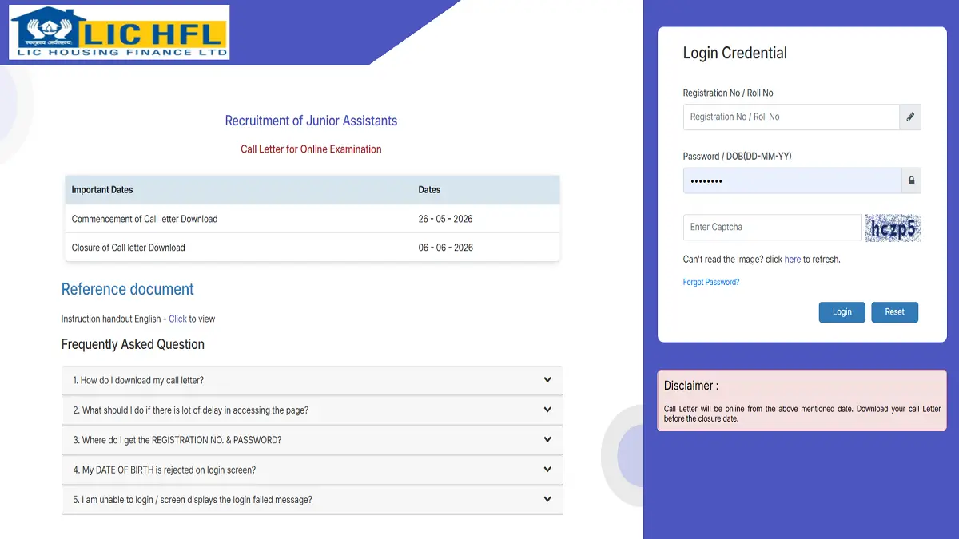959x539 pixels.
Task: Focus the Registration No / Roll No input
Action: 791,117
